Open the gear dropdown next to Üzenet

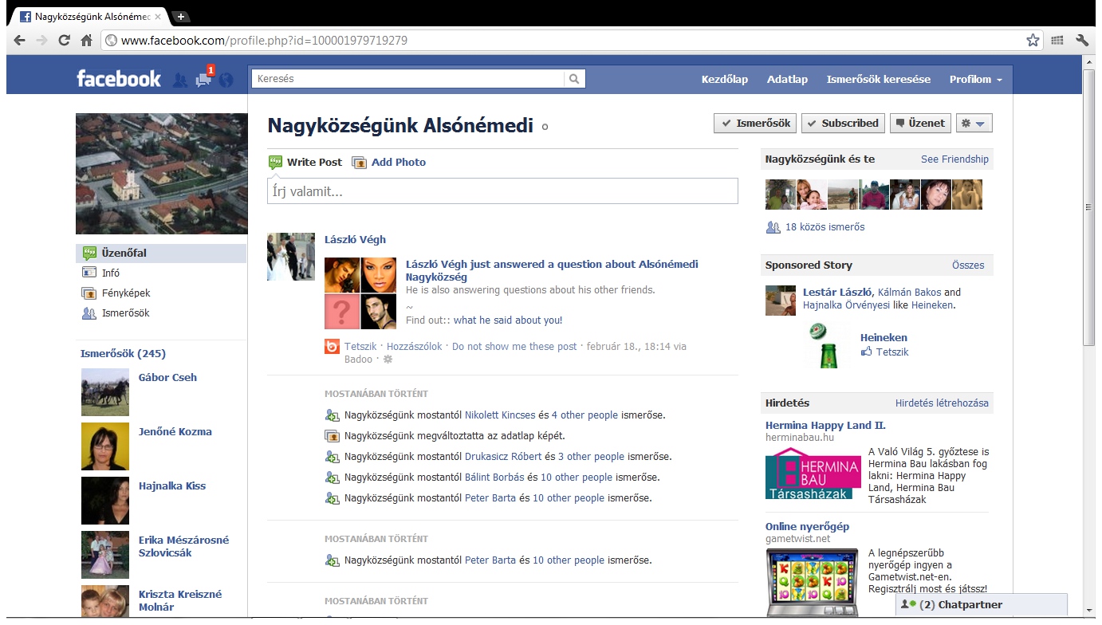point(974,124)
